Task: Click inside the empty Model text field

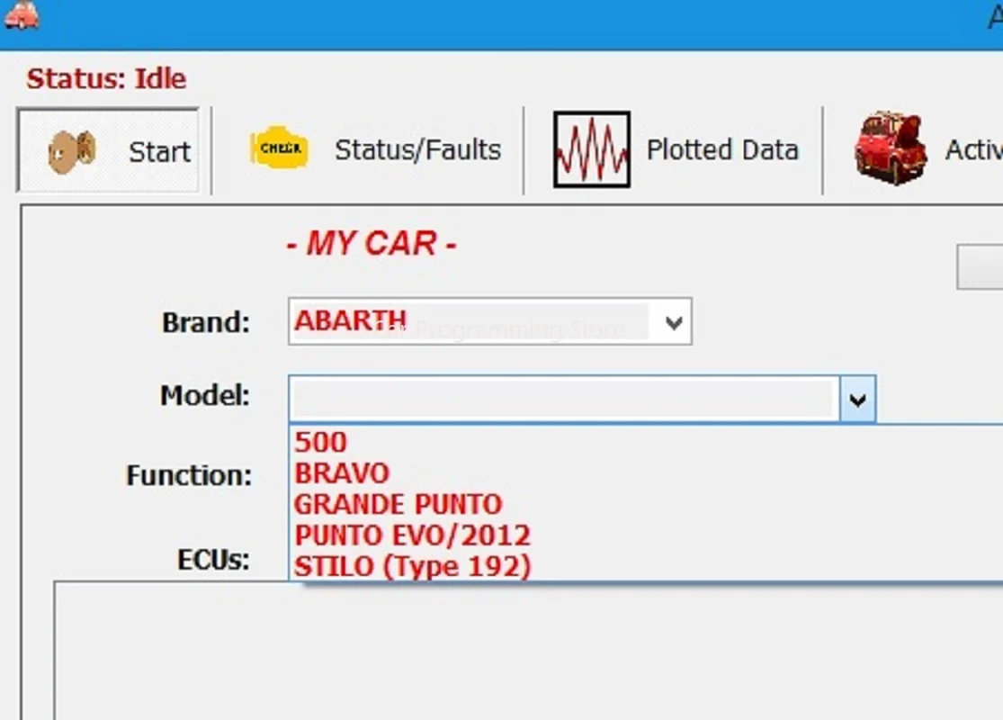Action: click(558, 398)
